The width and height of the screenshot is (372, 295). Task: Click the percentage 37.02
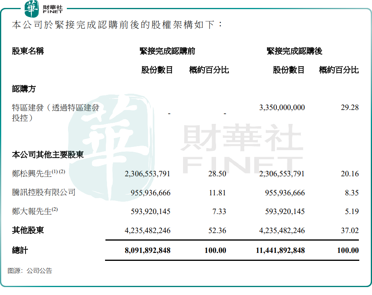(350, 231)
